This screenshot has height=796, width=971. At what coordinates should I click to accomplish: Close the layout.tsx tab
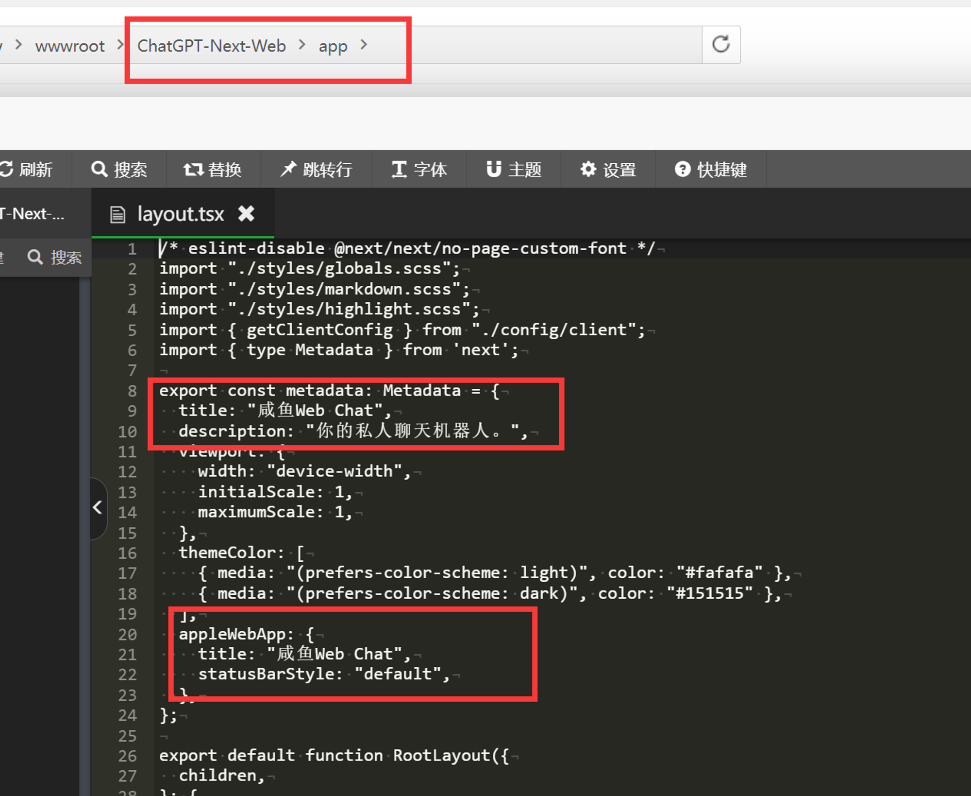pyautogui.click(x=246, y=213)
